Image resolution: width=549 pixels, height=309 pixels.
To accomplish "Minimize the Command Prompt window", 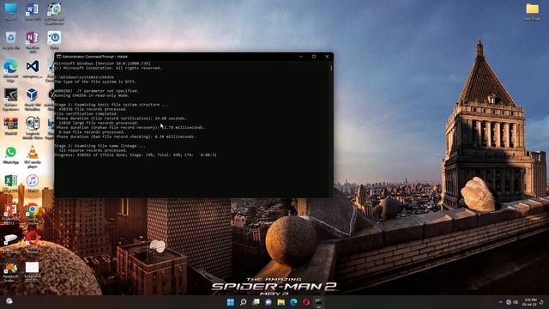I will [301, 57].
